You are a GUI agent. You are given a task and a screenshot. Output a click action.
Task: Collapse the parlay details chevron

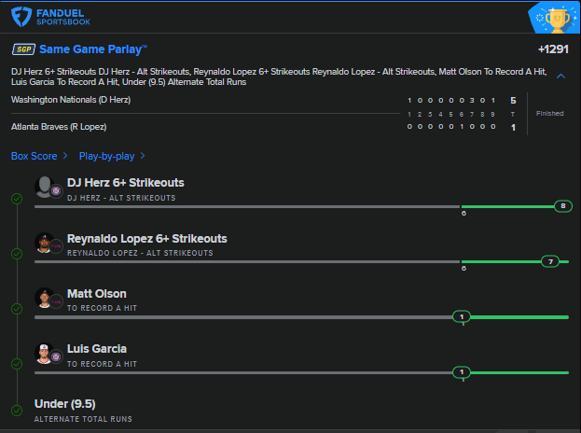click(x=561, y=76)
